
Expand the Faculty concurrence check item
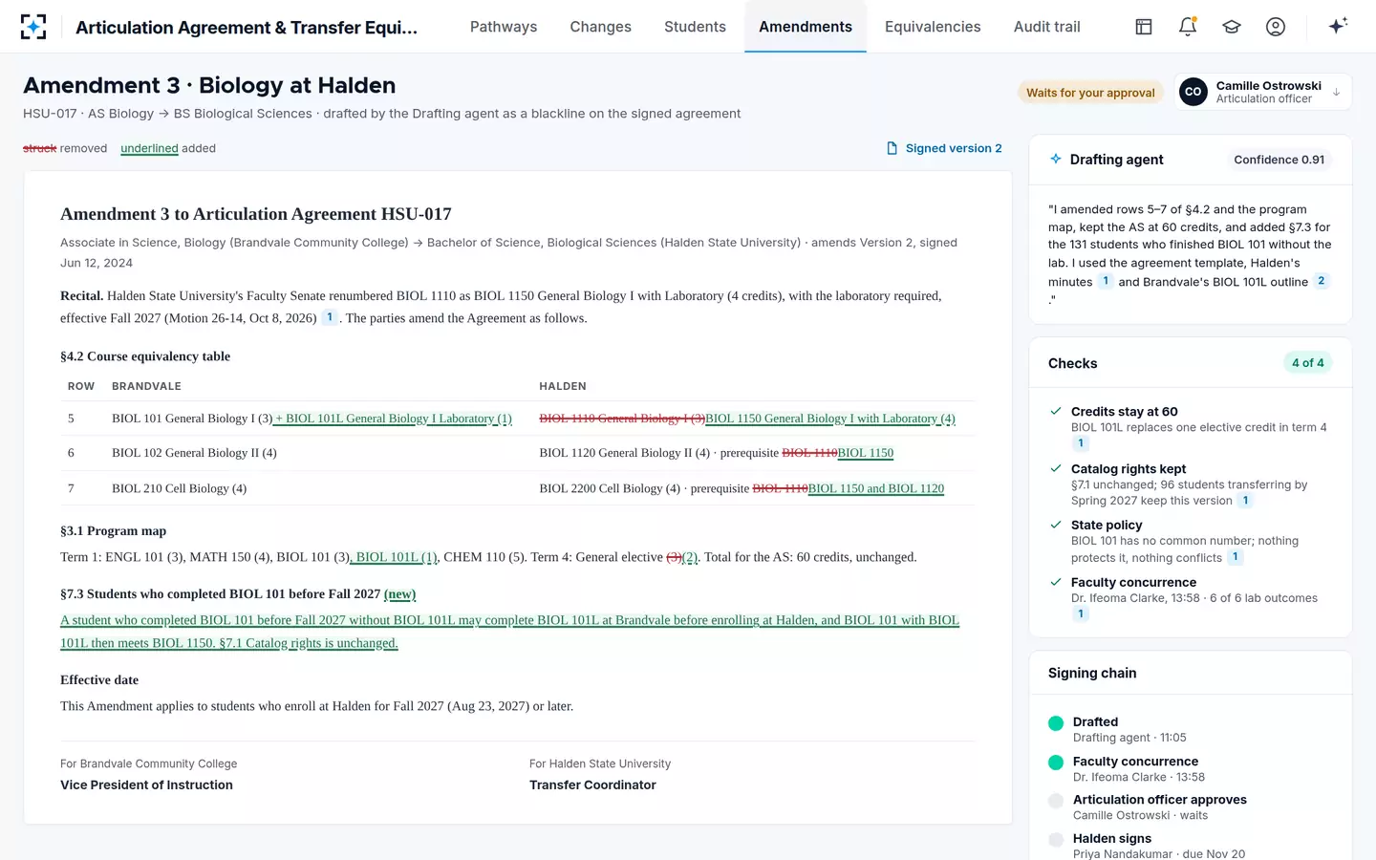[x=1190, y=597]
